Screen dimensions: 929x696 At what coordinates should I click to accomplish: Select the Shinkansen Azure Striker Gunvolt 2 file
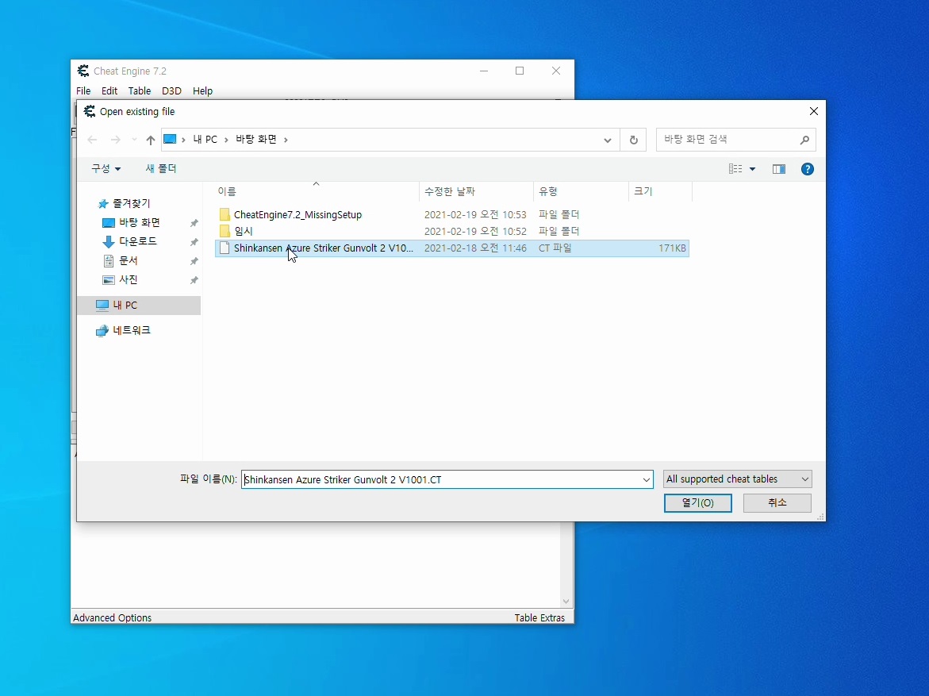coord(452,248)
